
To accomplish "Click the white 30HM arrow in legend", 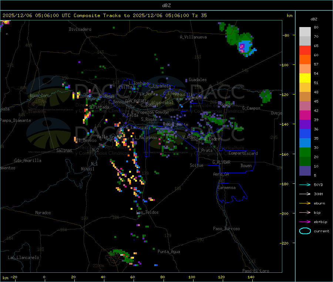I will click(x=305, y=194).
